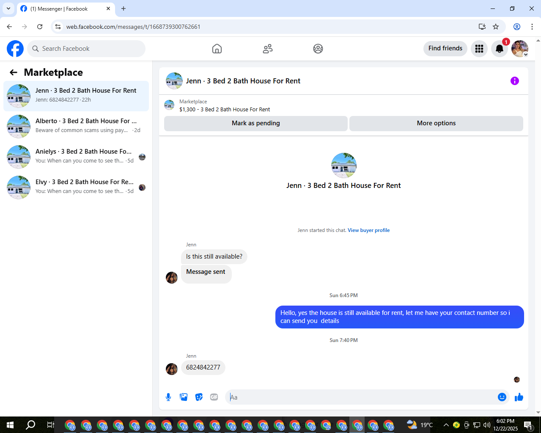Click the seen receipt avatar below messages
The height and width of the screenshot is (433, 541).
pyautogui.click(x=517, y=380)
